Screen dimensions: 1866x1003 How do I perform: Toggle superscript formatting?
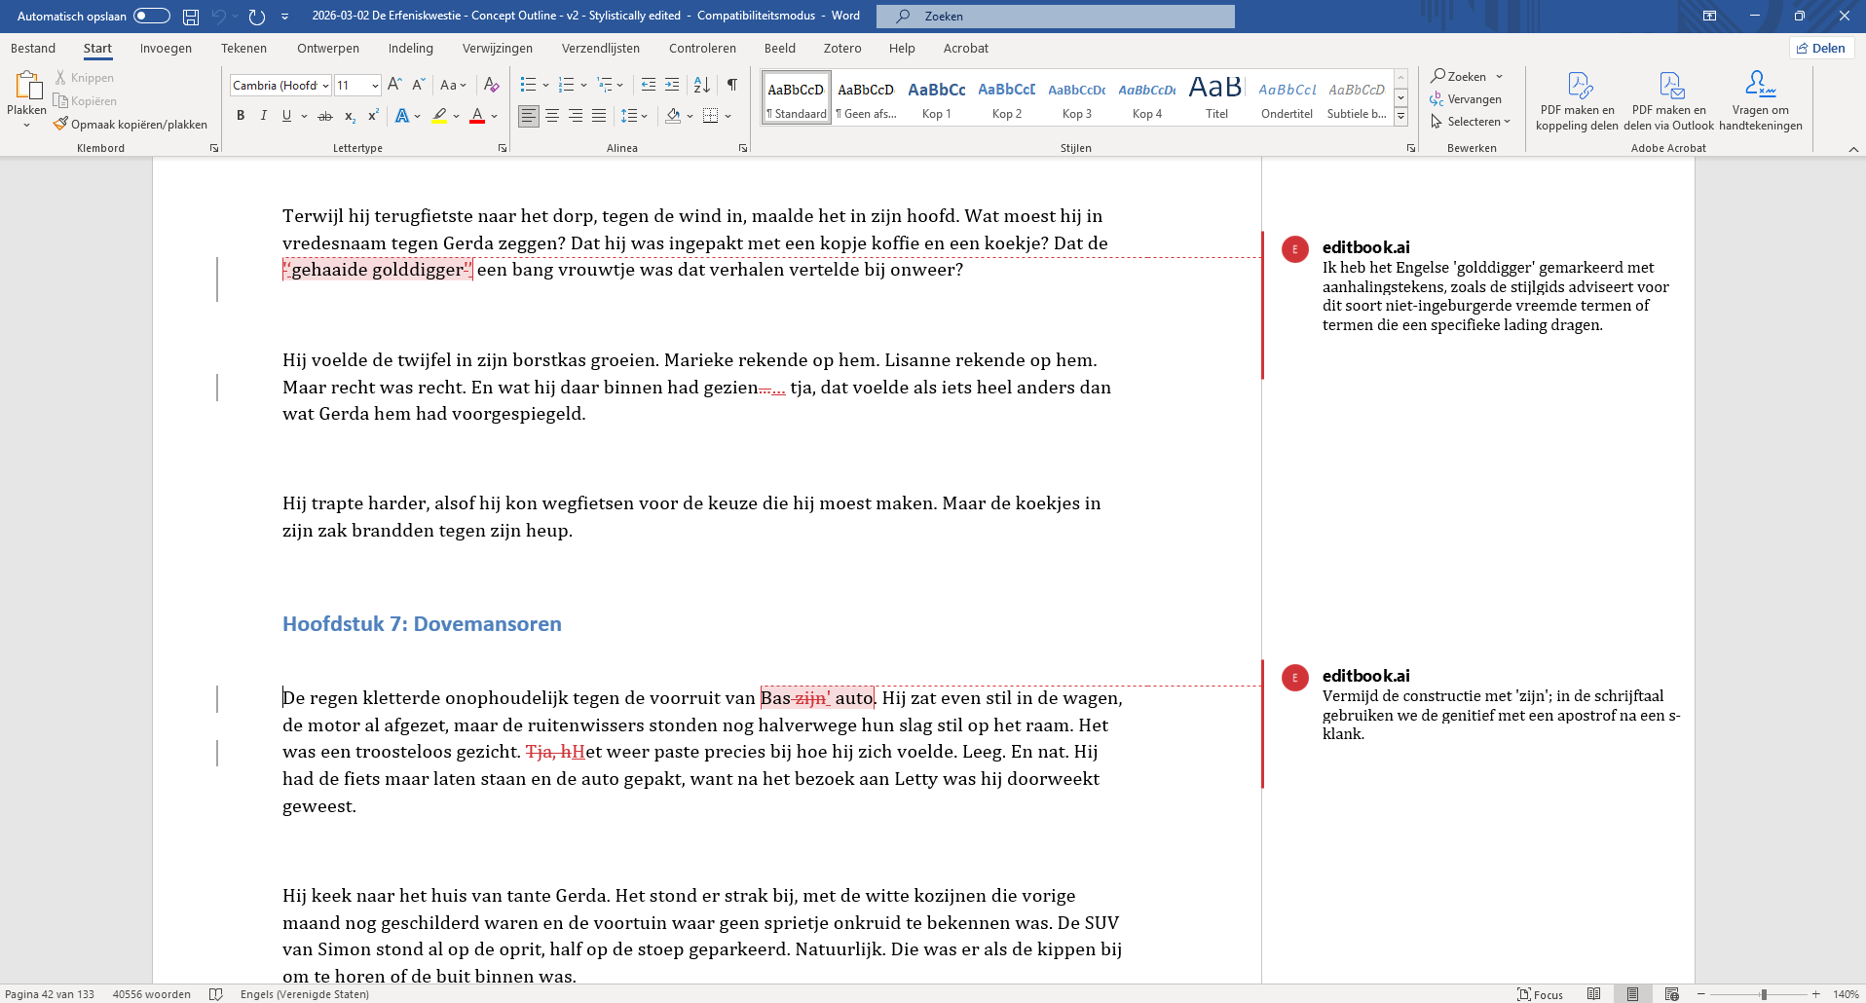tap(373, 116)
